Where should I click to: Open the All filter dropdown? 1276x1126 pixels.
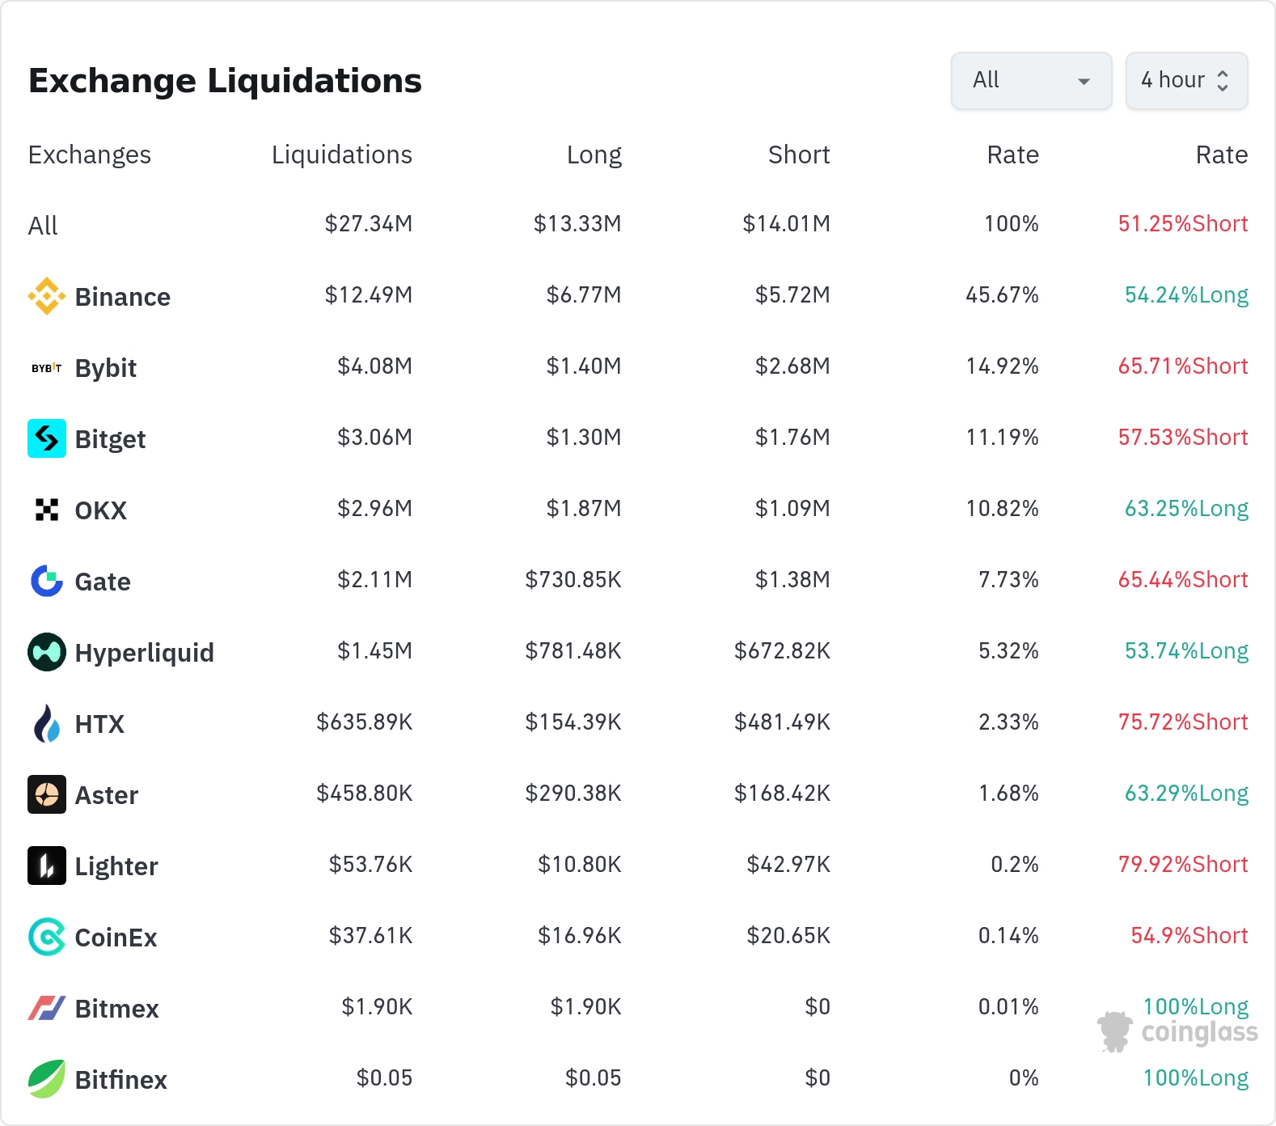point(1031,81)
